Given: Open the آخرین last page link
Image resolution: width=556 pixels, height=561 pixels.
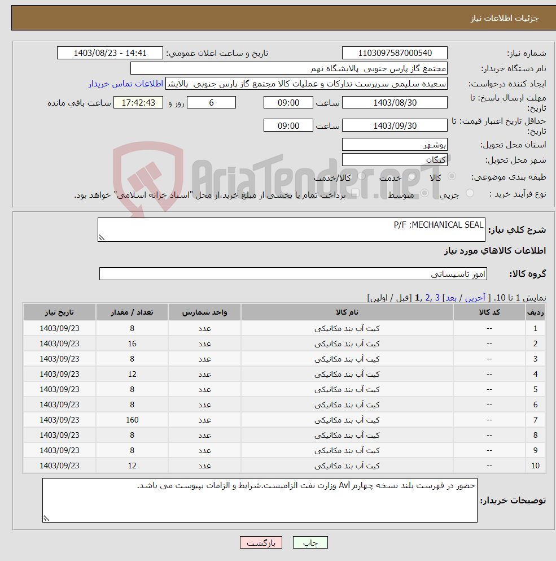Looking at the screenshot, I should pyautogui.click(x=475, y=298).
